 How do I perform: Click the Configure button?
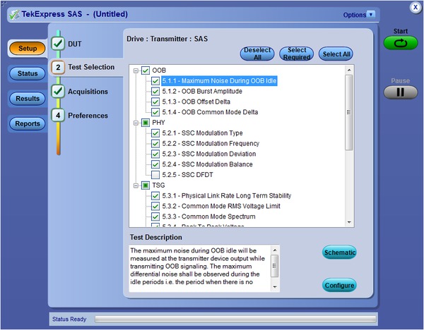pos(339,285)
